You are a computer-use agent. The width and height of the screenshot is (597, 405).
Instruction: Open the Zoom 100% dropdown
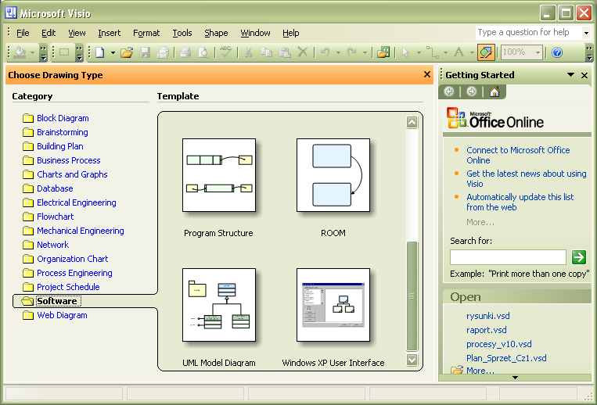click(538, 52)
